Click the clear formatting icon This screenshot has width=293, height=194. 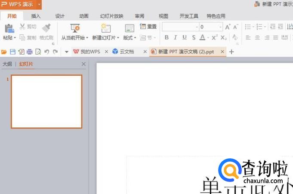(x=234, y=37)
